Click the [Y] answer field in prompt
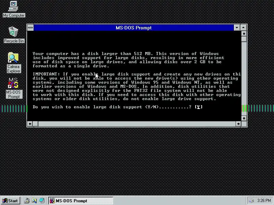274x205 pixels. [199, 107]
